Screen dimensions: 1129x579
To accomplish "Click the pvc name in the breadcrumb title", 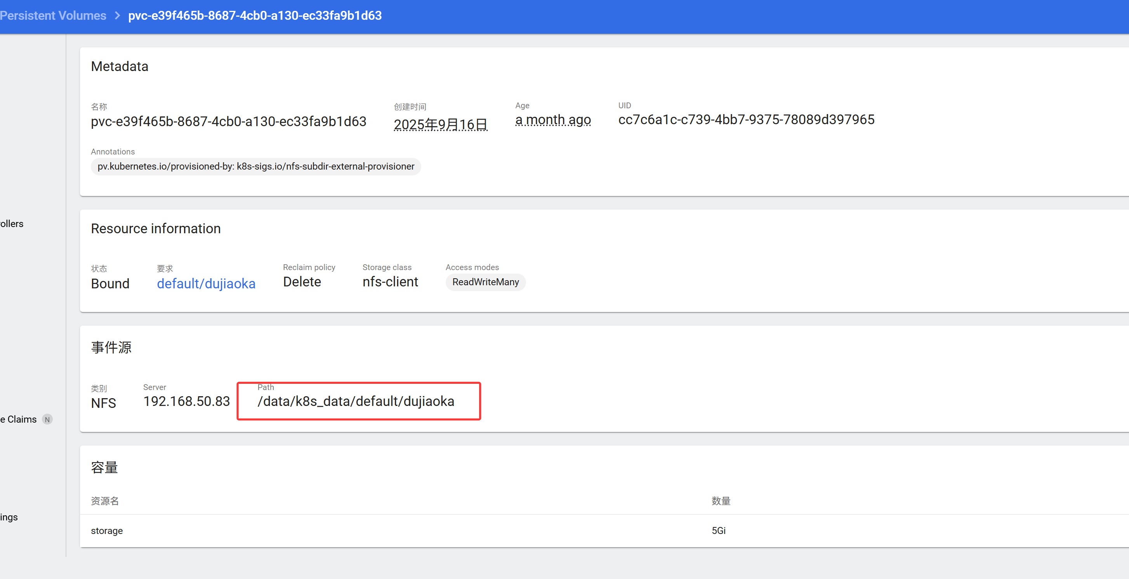I will click(x=255, y=16).
